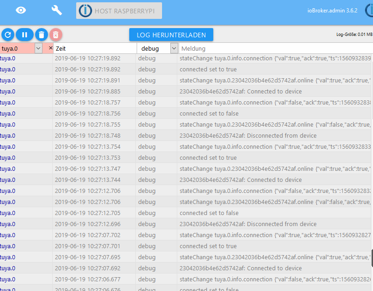The image size is (373, 291).
Task: Clear the tuya.0 filter with the x
Action: click(50, 48)
